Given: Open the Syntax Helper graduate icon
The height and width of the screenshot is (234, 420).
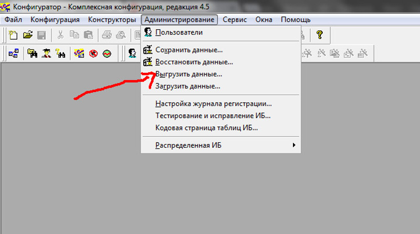Looking at the screenshot, I should click(46, 53).
